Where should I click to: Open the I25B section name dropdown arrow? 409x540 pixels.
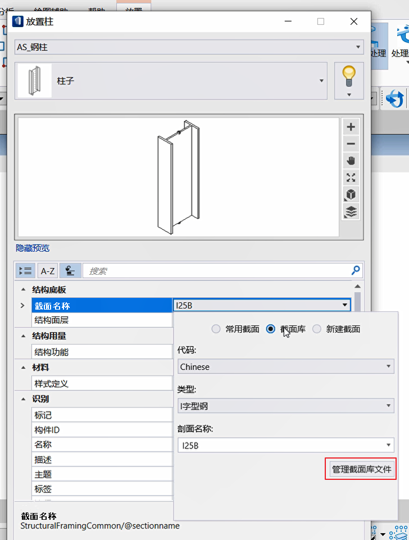click(344, 305)
